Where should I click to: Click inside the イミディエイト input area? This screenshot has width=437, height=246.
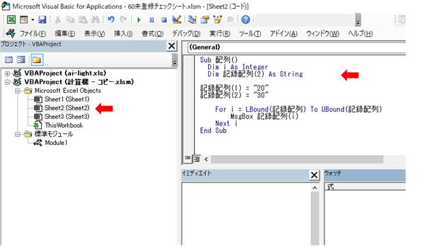pos(246,214)
